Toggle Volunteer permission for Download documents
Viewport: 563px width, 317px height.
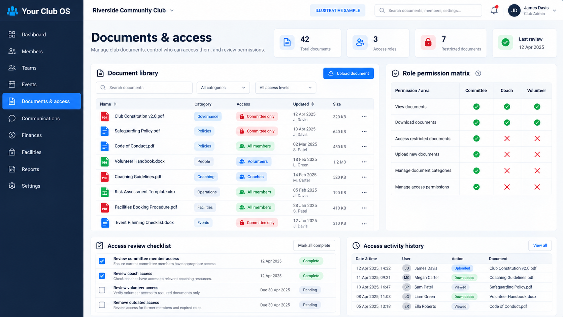click(x=537, y=123)
